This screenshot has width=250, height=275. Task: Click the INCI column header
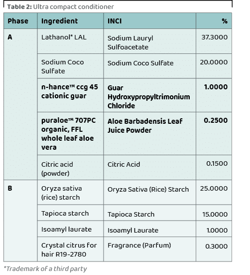150,21
